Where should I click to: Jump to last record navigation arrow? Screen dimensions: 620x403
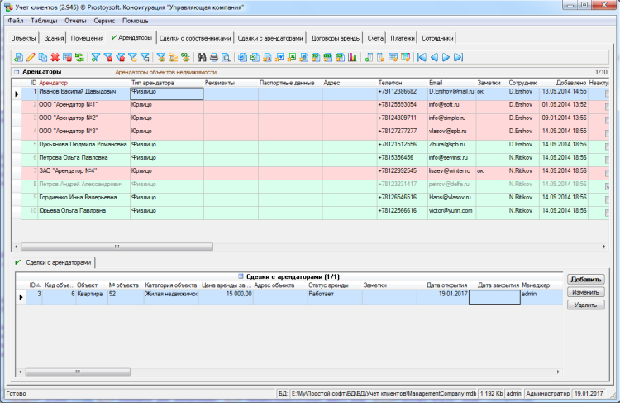click(x=458, y=57)
